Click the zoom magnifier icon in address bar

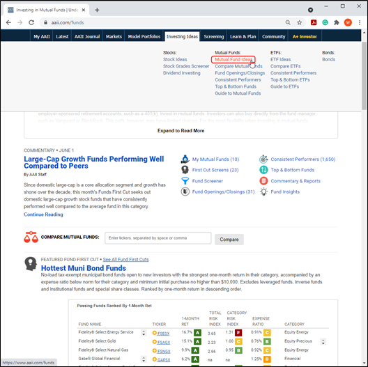(x=288, y=22)
